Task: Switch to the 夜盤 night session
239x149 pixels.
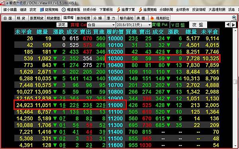Action: [198, 25]
